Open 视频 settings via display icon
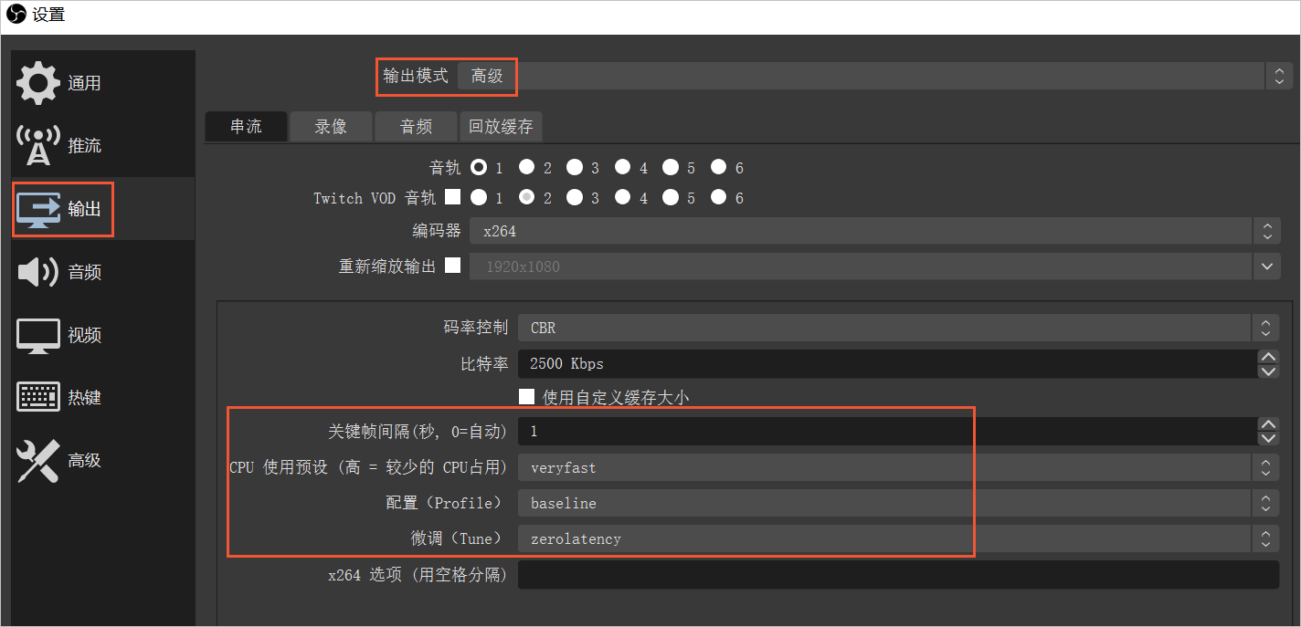Image resolution: width=1301 pixels, height=627 pixels. click(37, 334)
